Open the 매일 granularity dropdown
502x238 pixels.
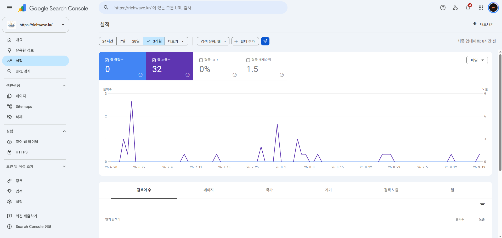[477, 60]
